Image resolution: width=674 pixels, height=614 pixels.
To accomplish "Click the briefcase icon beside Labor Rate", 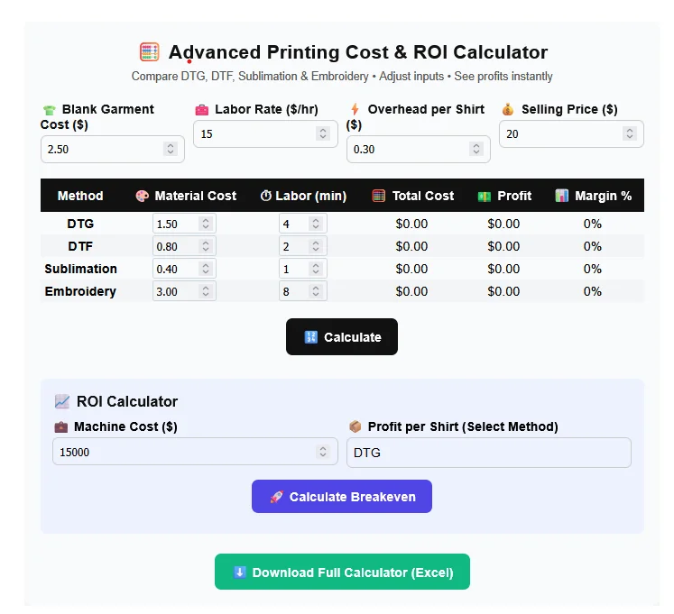I will pyautogui.click(x=202, y=110).
